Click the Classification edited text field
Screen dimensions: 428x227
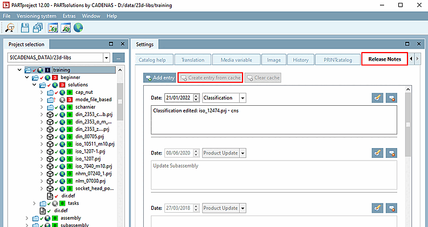click(x=274, y=120)
